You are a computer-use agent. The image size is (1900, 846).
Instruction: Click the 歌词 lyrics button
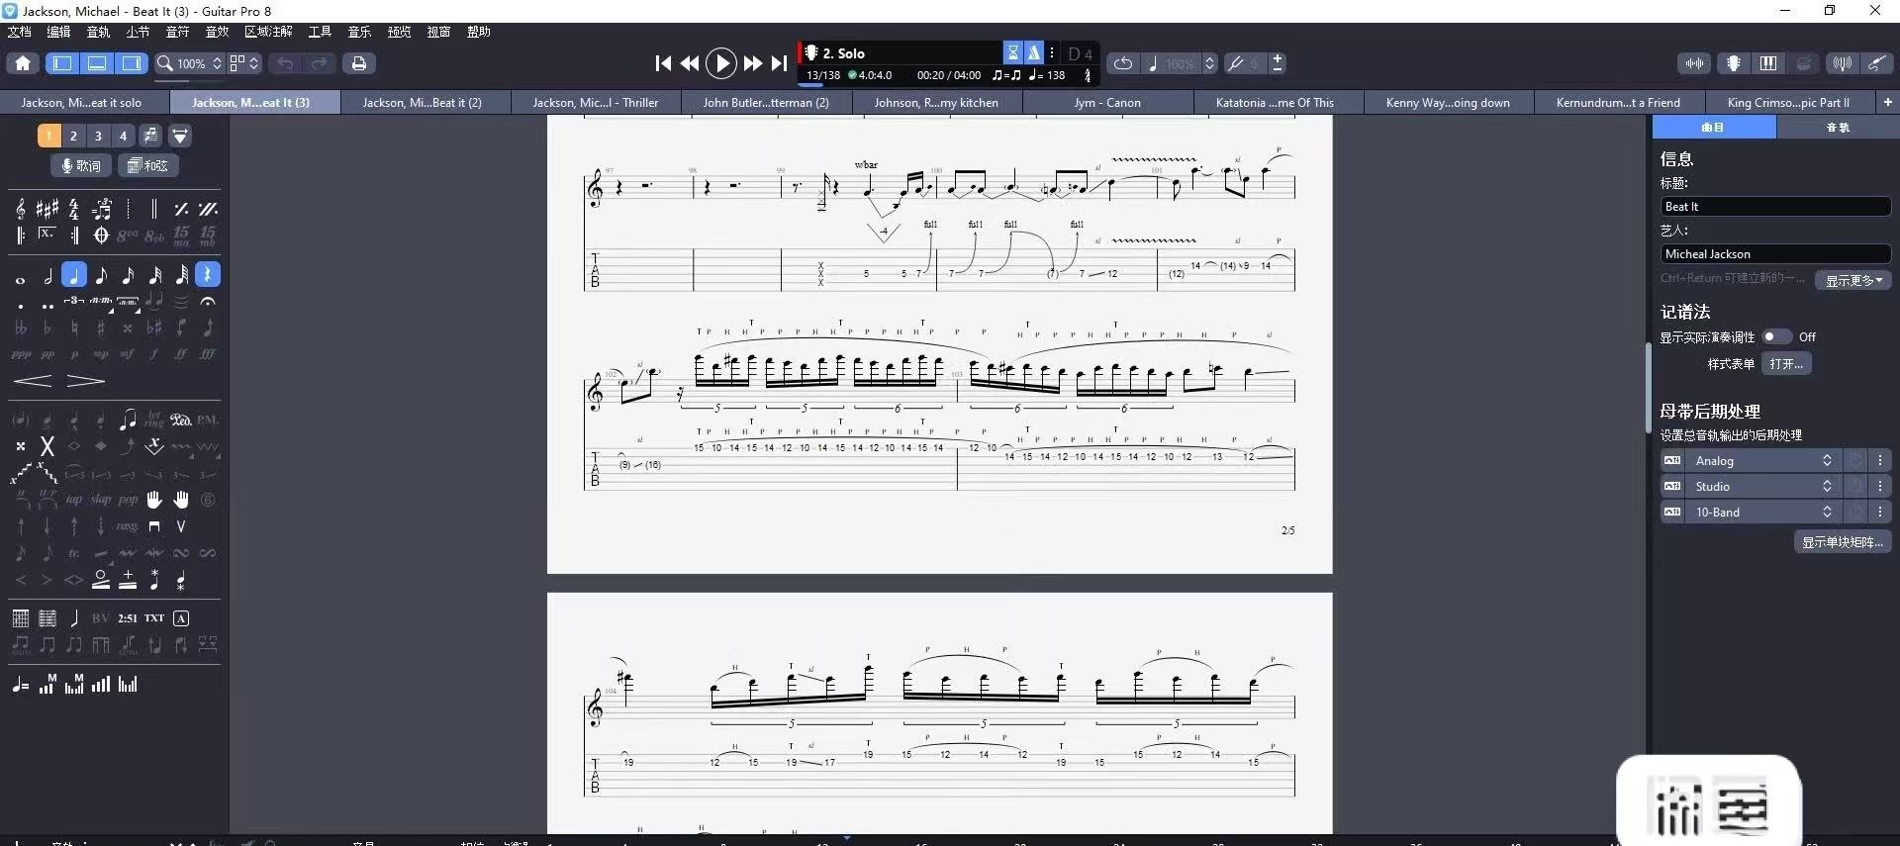click(80, 165)
